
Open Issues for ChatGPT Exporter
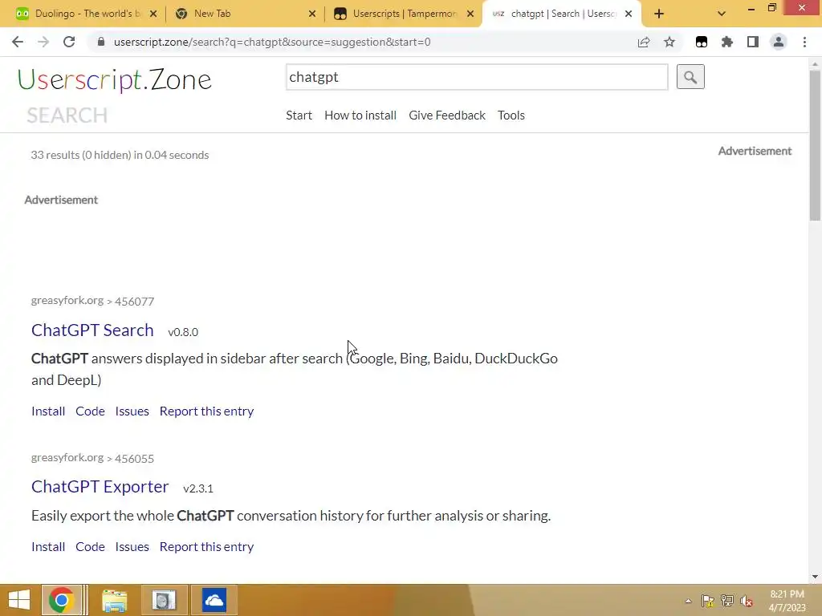tap(132, 547)
